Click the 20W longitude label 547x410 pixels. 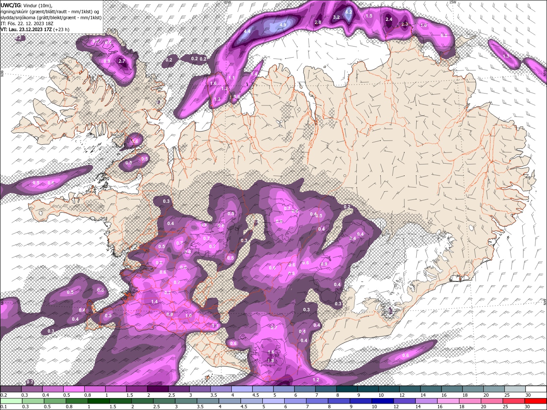tap(227, 2)
